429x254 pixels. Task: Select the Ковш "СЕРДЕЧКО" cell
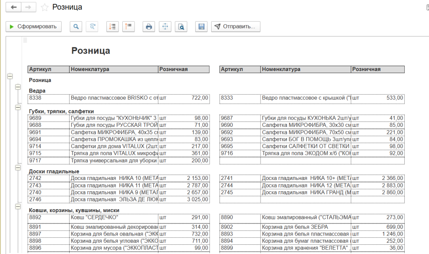point(114,218)
